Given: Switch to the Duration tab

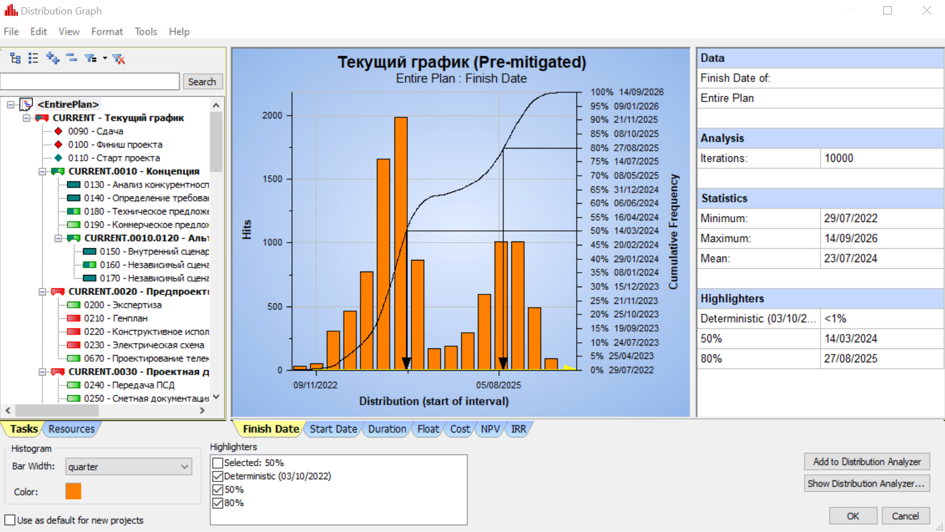Looking at the screenshot, I should tap(387, 429).
